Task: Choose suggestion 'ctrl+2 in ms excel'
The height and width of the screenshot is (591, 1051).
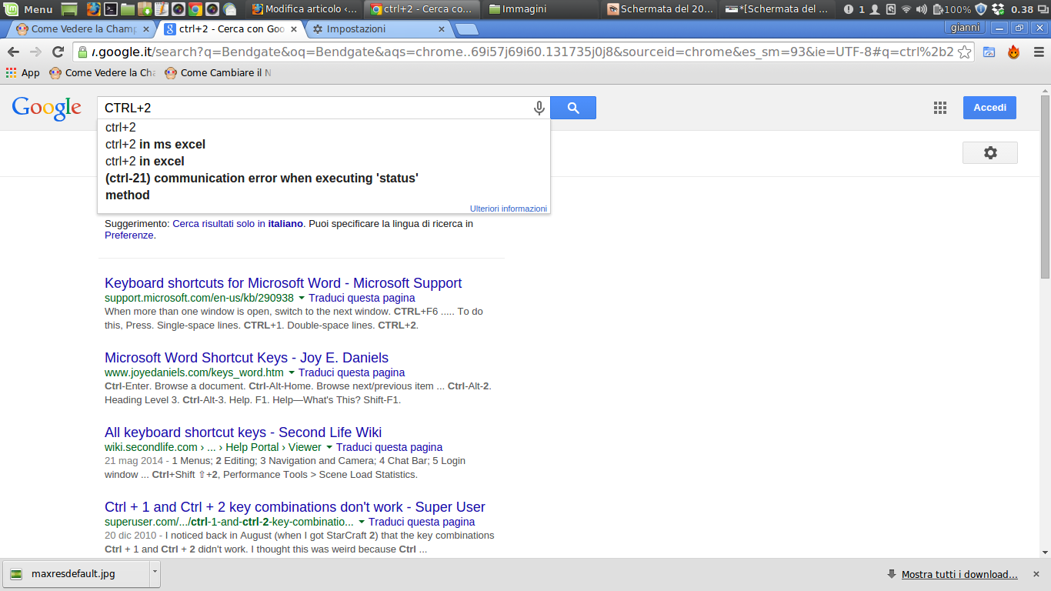Action: point(323,144)
